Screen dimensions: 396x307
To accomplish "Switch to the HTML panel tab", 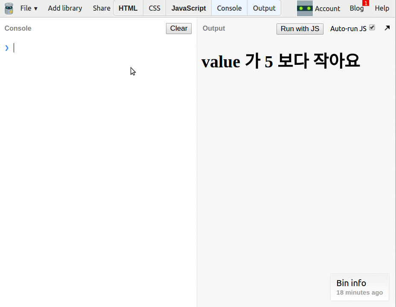I will tap(128, 8).
